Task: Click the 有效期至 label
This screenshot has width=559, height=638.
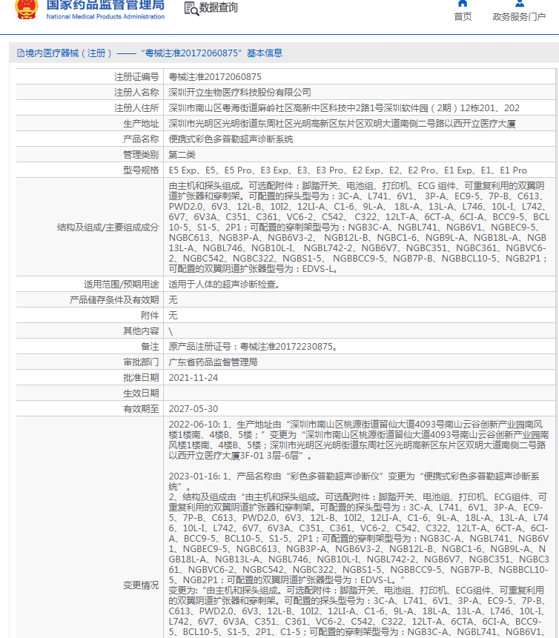Action: click(x=141, y=409)
